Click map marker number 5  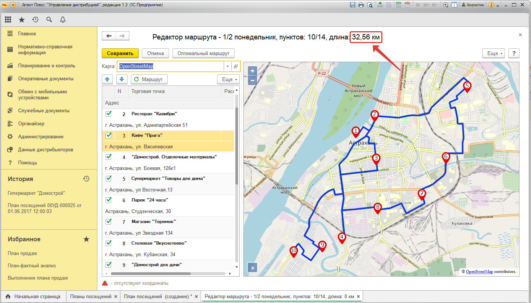467,86
